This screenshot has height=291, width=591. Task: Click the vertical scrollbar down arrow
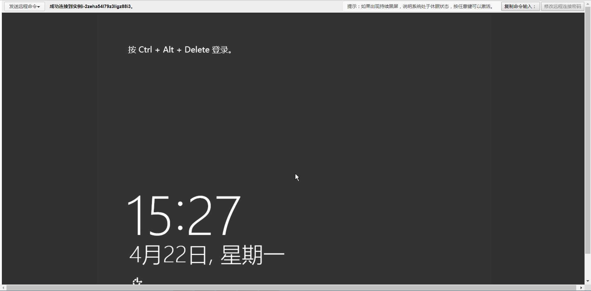tap(588, 281)
